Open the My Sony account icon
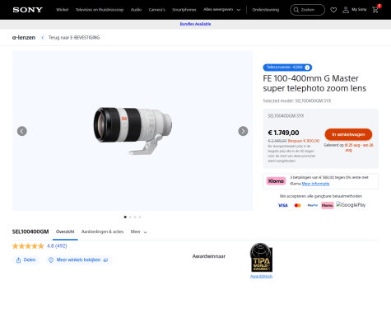391x313 pixels. 346,10
